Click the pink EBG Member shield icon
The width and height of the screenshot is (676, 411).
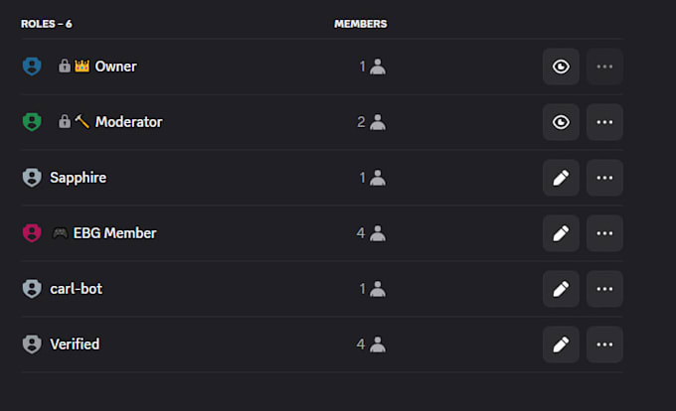click(x=32, y=233)
